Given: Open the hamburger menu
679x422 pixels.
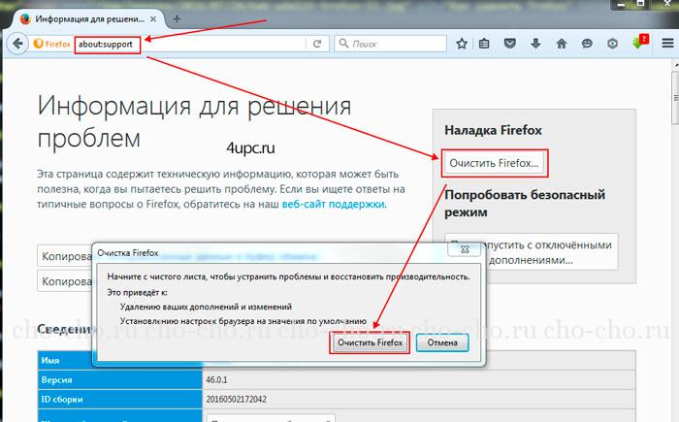Looking at the screenshot, I should [x=667, y=44].
